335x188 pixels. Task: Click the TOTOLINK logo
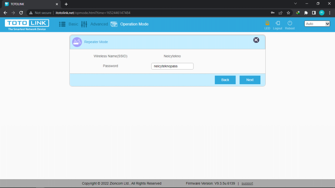pos(27,24)
